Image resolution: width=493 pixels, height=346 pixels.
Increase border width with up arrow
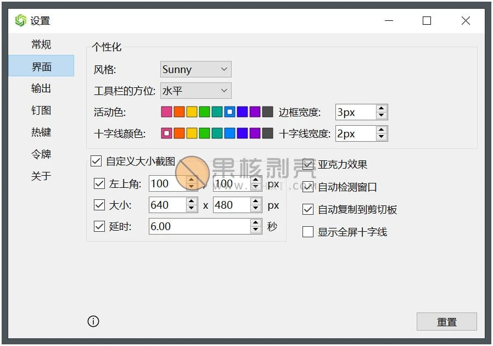tap(382, 109)
